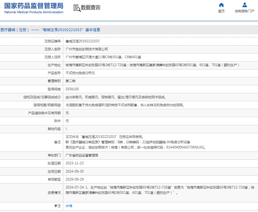
Task: Select approval date 2023-11-23
Action: point(75,163)
